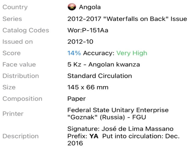Viewport: 192px width, 148px height.
Task: Click the Country field label
Action: coord(15,7)
